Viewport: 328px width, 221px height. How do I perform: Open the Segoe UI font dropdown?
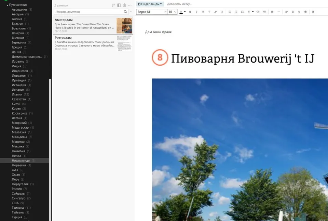coord(151,12)
